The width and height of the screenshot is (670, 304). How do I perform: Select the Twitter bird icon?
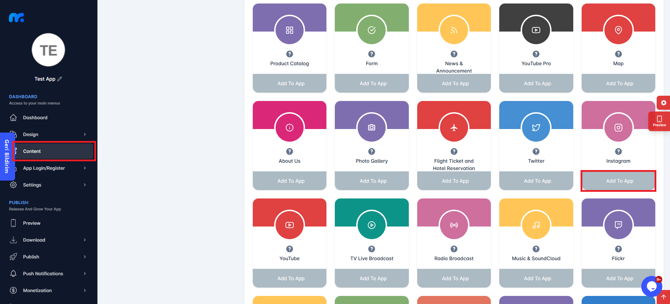pyautogui.click(x=536, y=128)
